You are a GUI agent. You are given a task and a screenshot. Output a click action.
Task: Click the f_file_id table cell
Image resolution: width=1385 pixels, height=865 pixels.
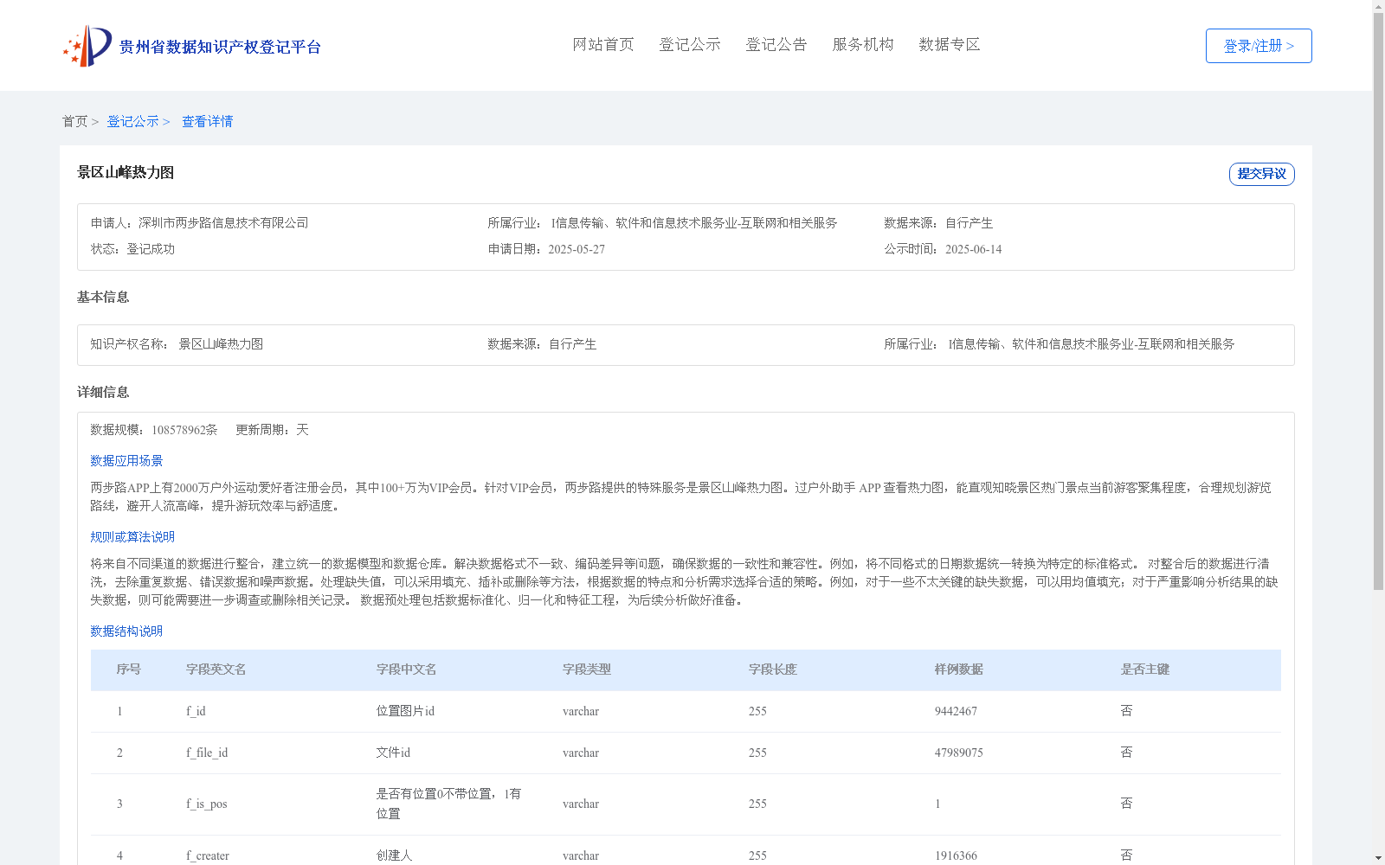pyautogui.click(x=207, y=753)
